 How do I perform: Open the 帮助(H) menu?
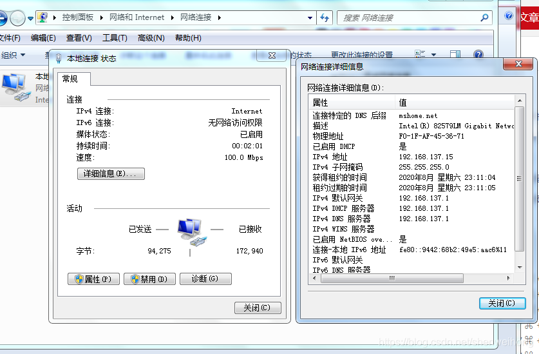(x=188, y=38)
